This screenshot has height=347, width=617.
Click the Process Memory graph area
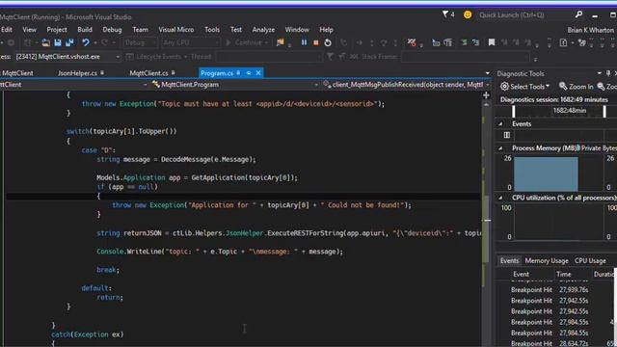(558, 173)
